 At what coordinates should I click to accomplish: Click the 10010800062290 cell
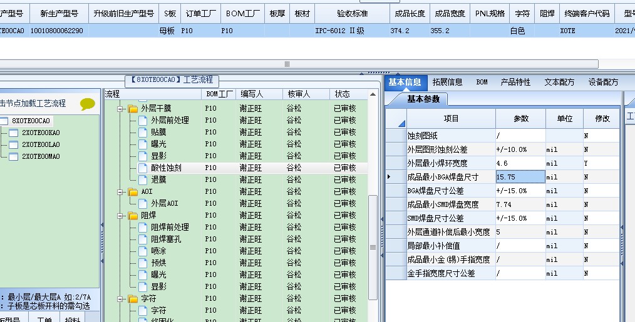59,31
